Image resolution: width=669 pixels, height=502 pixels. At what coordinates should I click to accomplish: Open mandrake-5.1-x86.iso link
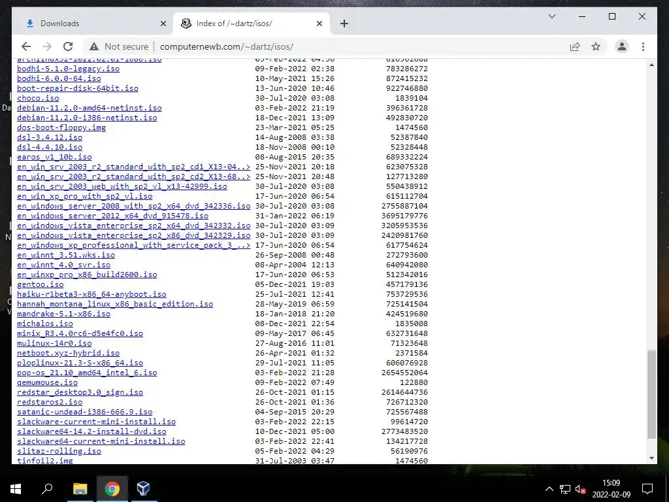[63, 314]
